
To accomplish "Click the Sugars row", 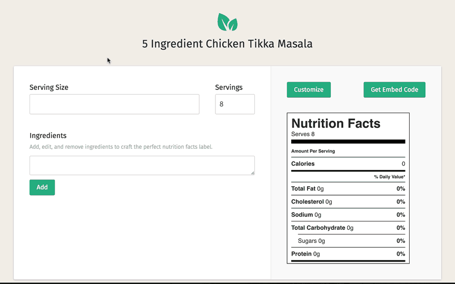I will click(348, 241).
